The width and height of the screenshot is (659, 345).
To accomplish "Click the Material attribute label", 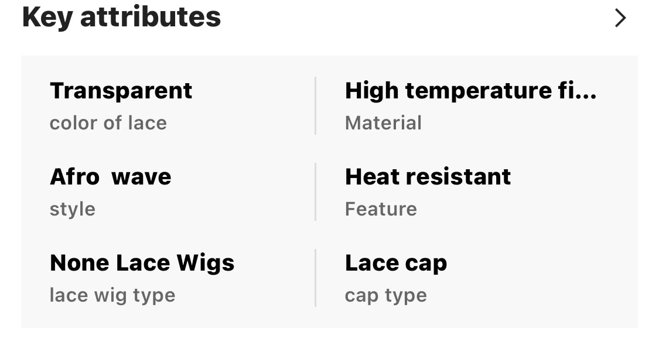I will click(383, 123).
